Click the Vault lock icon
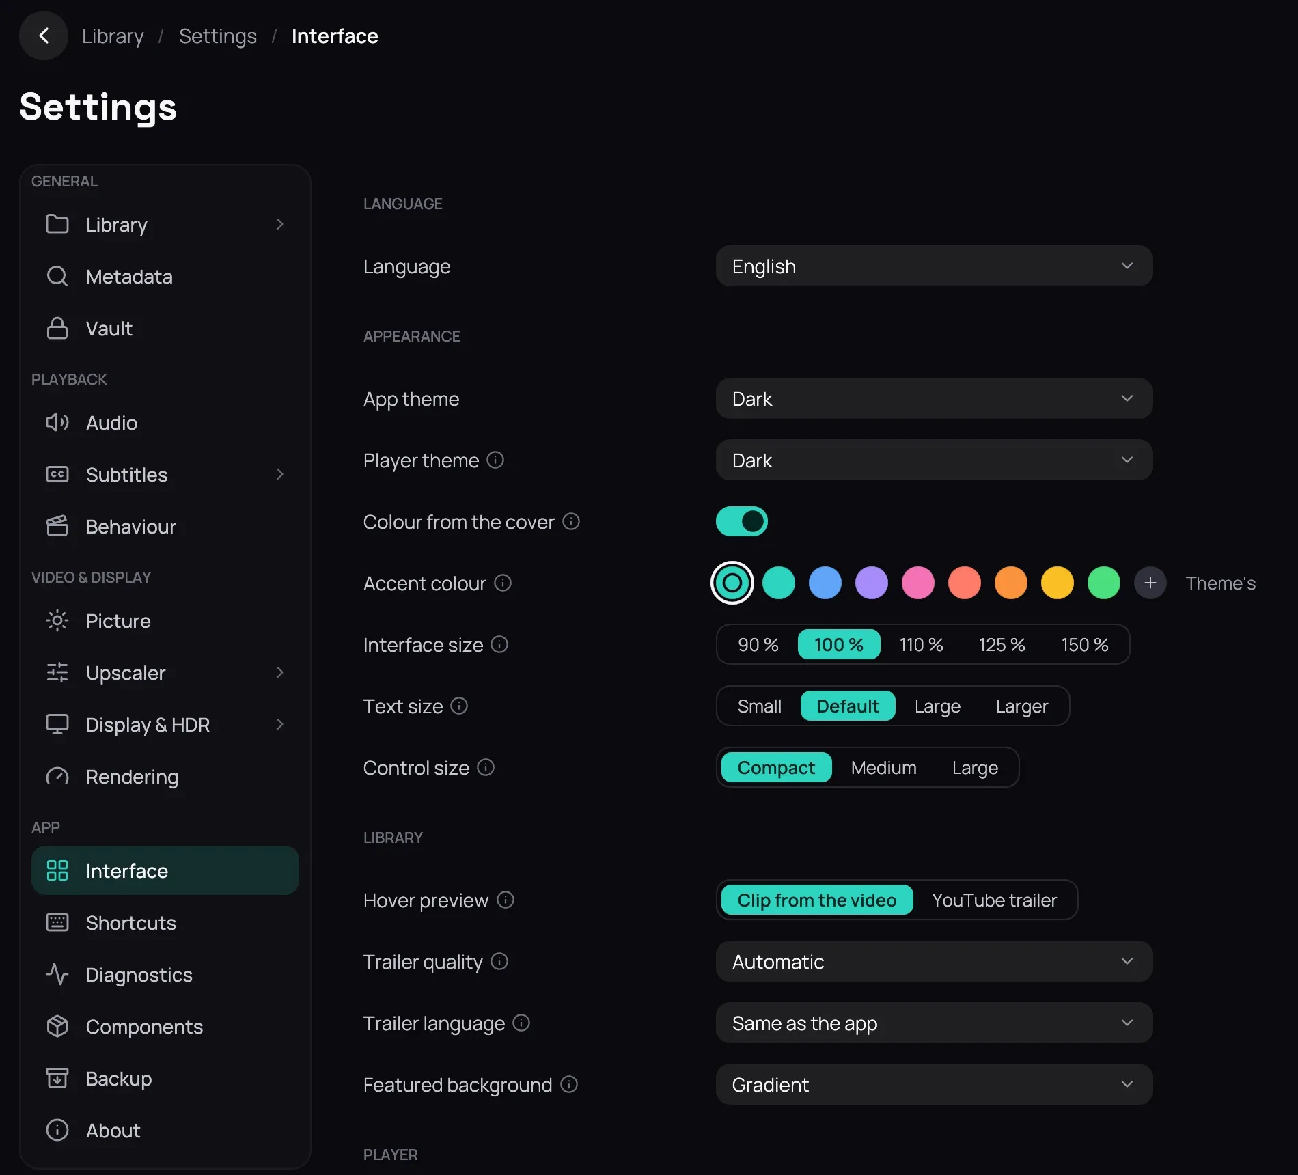Image resolution: width=1298 pixels, height=1175 pixels. pos(57,328)
